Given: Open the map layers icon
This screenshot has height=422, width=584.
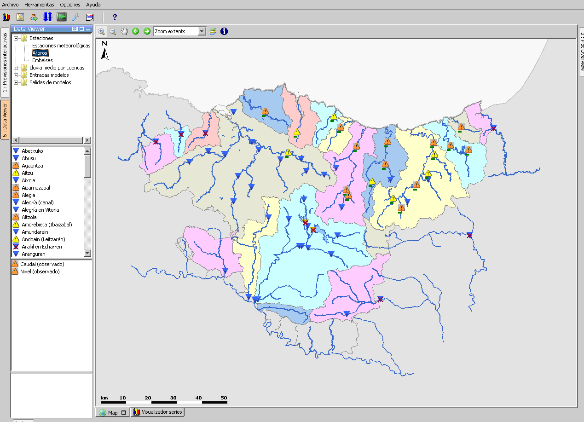Looking at the screenshot, I should [x=213, y=31].
